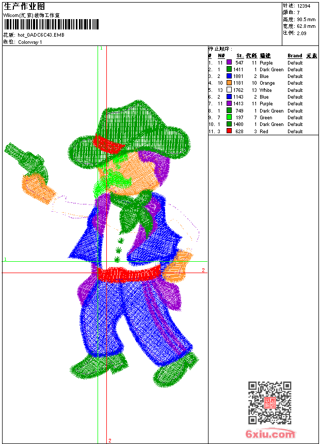
Task: Click the stitch count value 12394
Action: click(x=303, y=6)
